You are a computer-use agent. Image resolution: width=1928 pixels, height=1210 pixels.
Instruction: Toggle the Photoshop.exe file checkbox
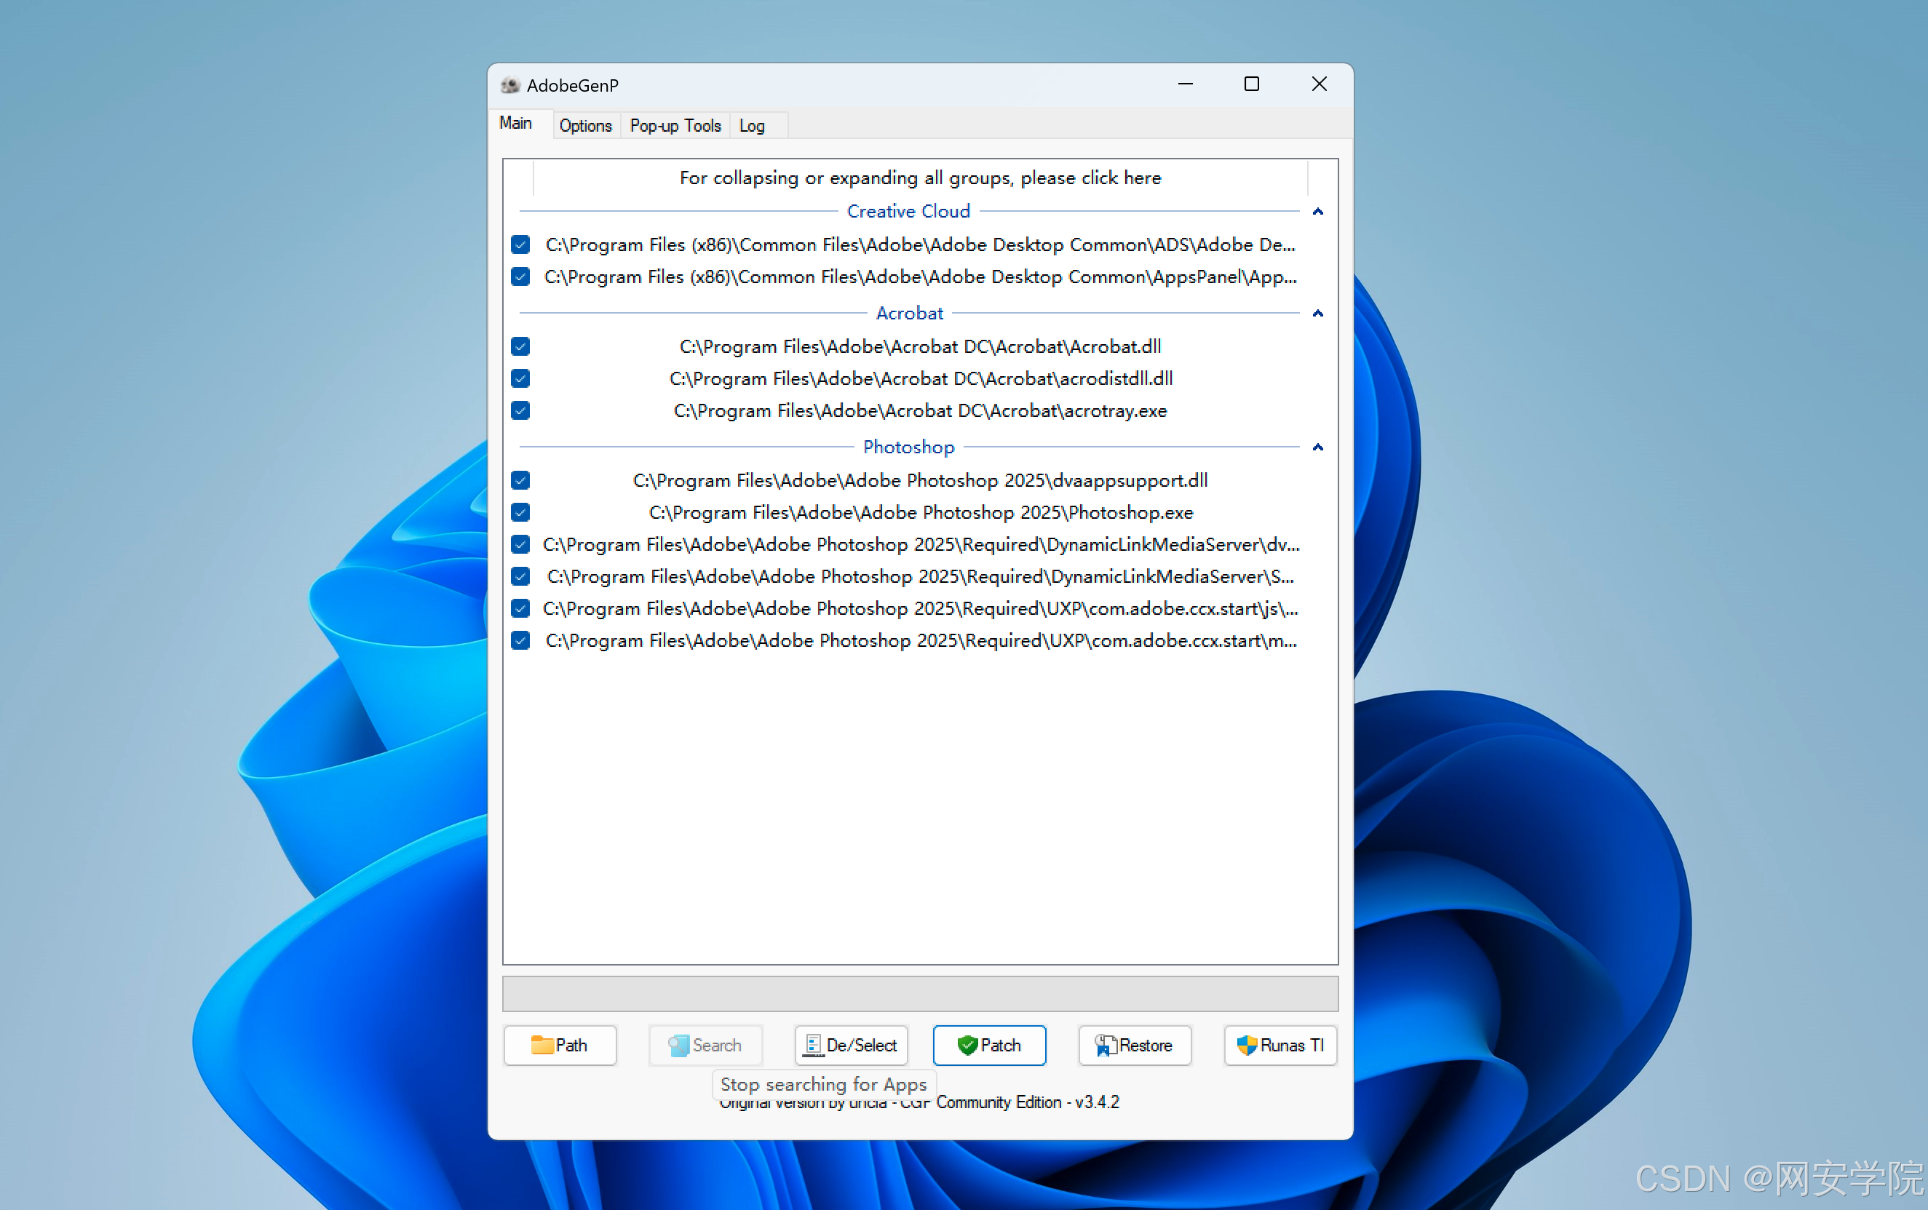pos(520,512)
